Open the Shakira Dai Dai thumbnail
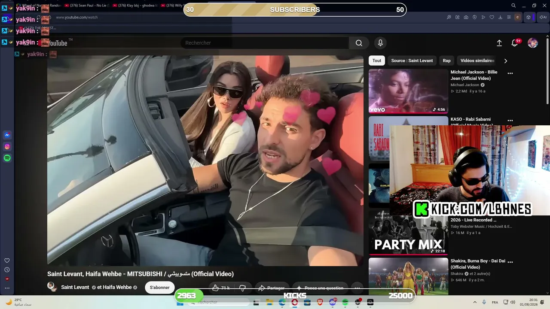Screen dimensions: 550x309 (408, 277)
